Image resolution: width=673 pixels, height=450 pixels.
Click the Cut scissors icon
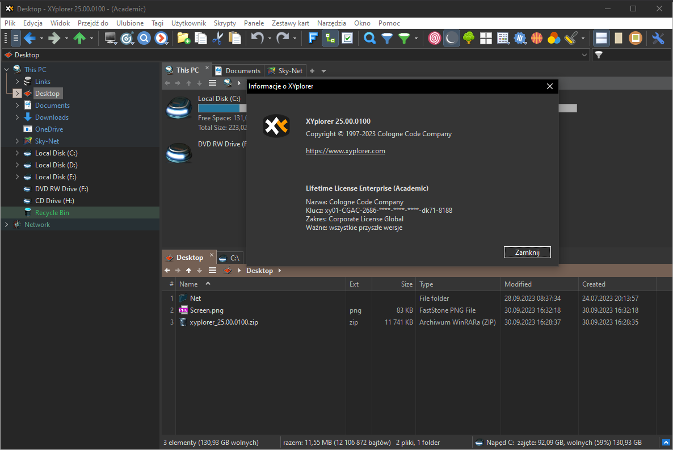(217, 39)
